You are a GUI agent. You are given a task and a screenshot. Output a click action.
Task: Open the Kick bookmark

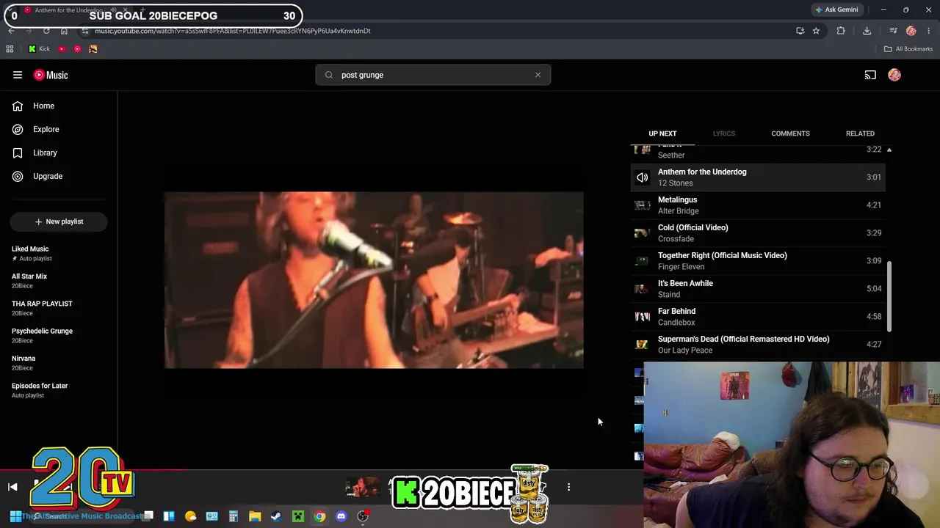point(40,49)
